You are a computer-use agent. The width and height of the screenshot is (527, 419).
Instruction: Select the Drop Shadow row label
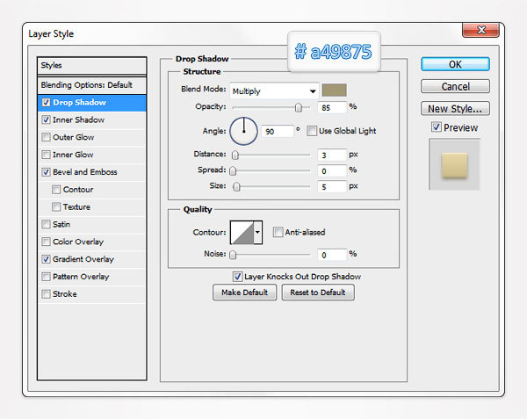pyautogui.click(x=80, y=102)
